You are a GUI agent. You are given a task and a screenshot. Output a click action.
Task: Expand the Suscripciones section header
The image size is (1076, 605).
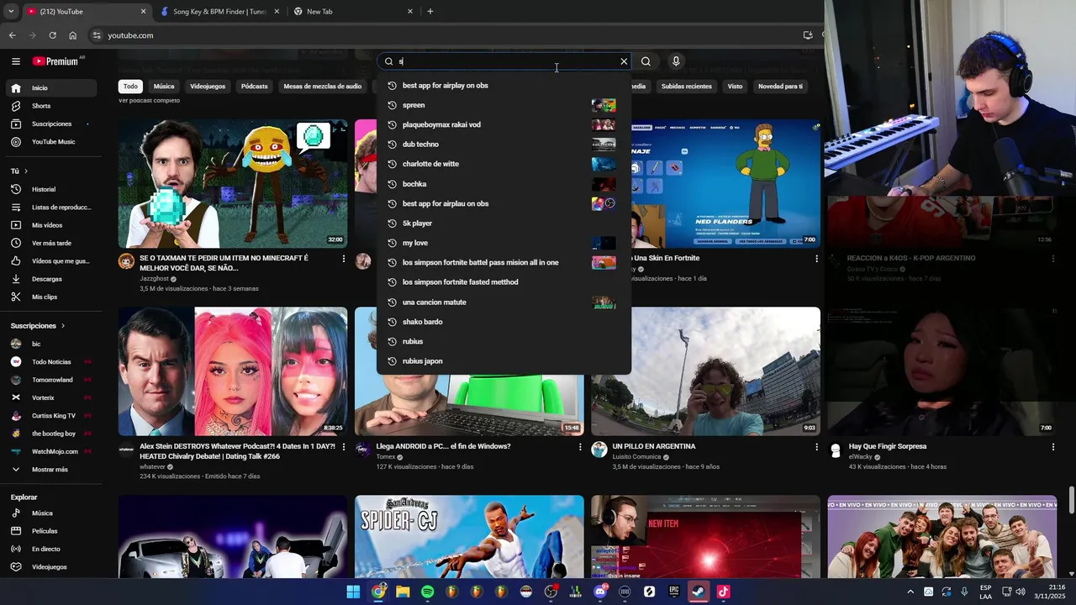pyautogui.click(x=38, y=326)
